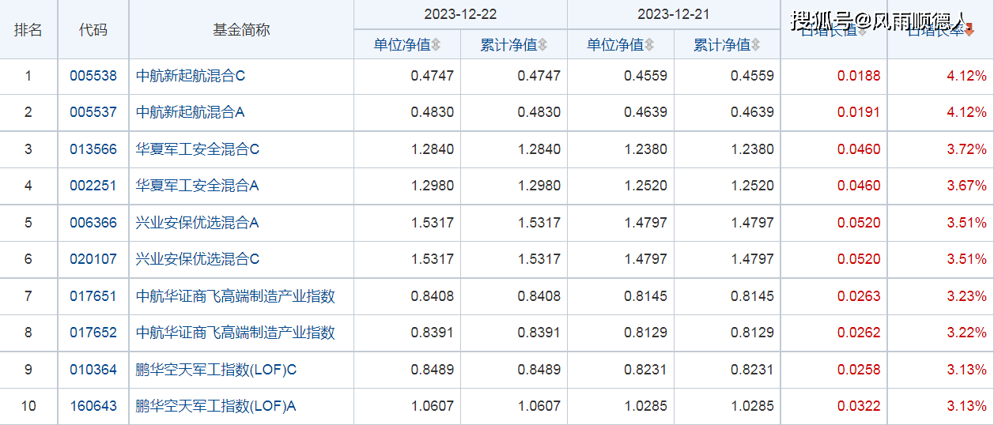Open the 鹏华空天军工指数(LOF)C fund name

217,370
